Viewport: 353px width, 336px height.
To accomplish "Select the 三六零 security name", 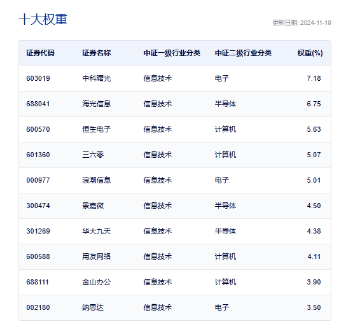I will point(93,155).
